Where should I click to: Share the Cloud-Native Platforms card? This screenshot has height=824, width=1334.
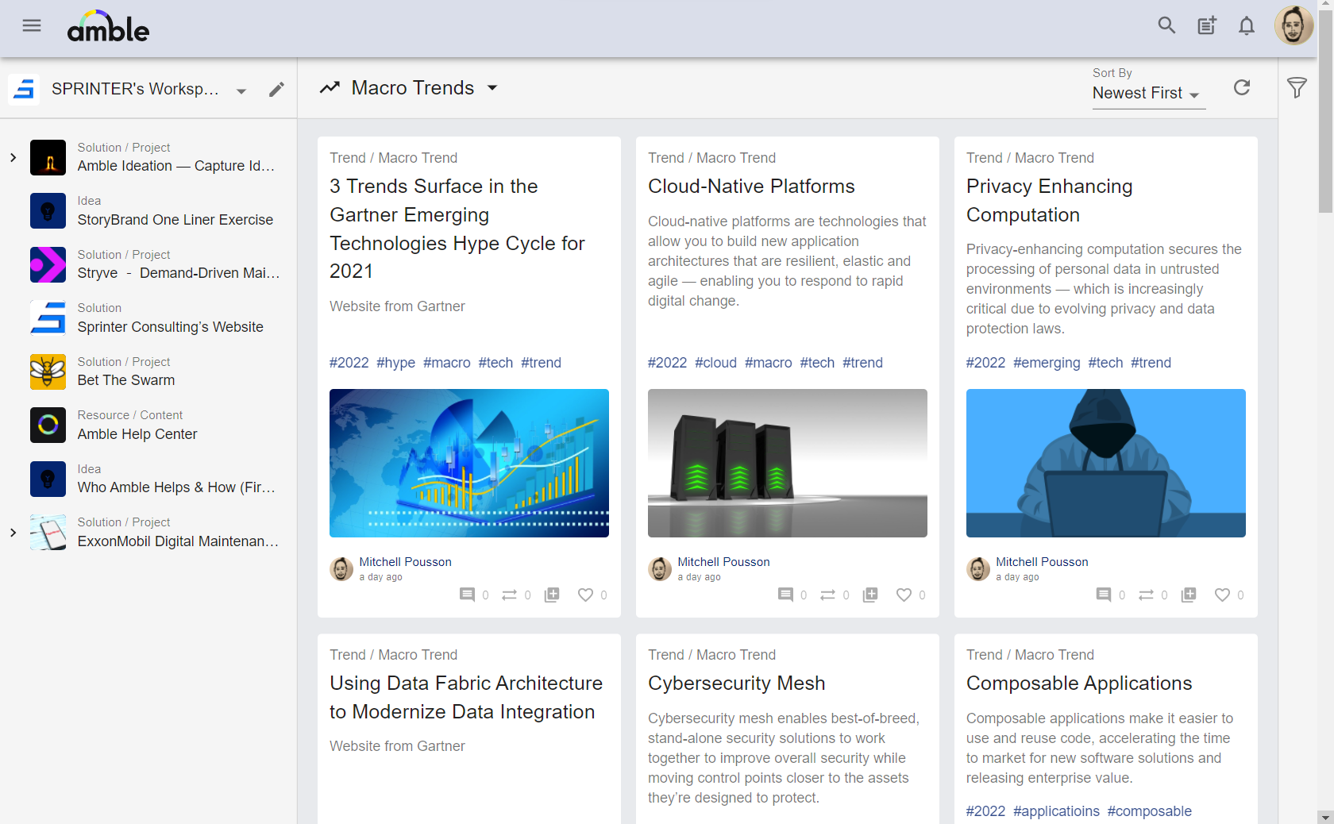(x=828, y=595)
